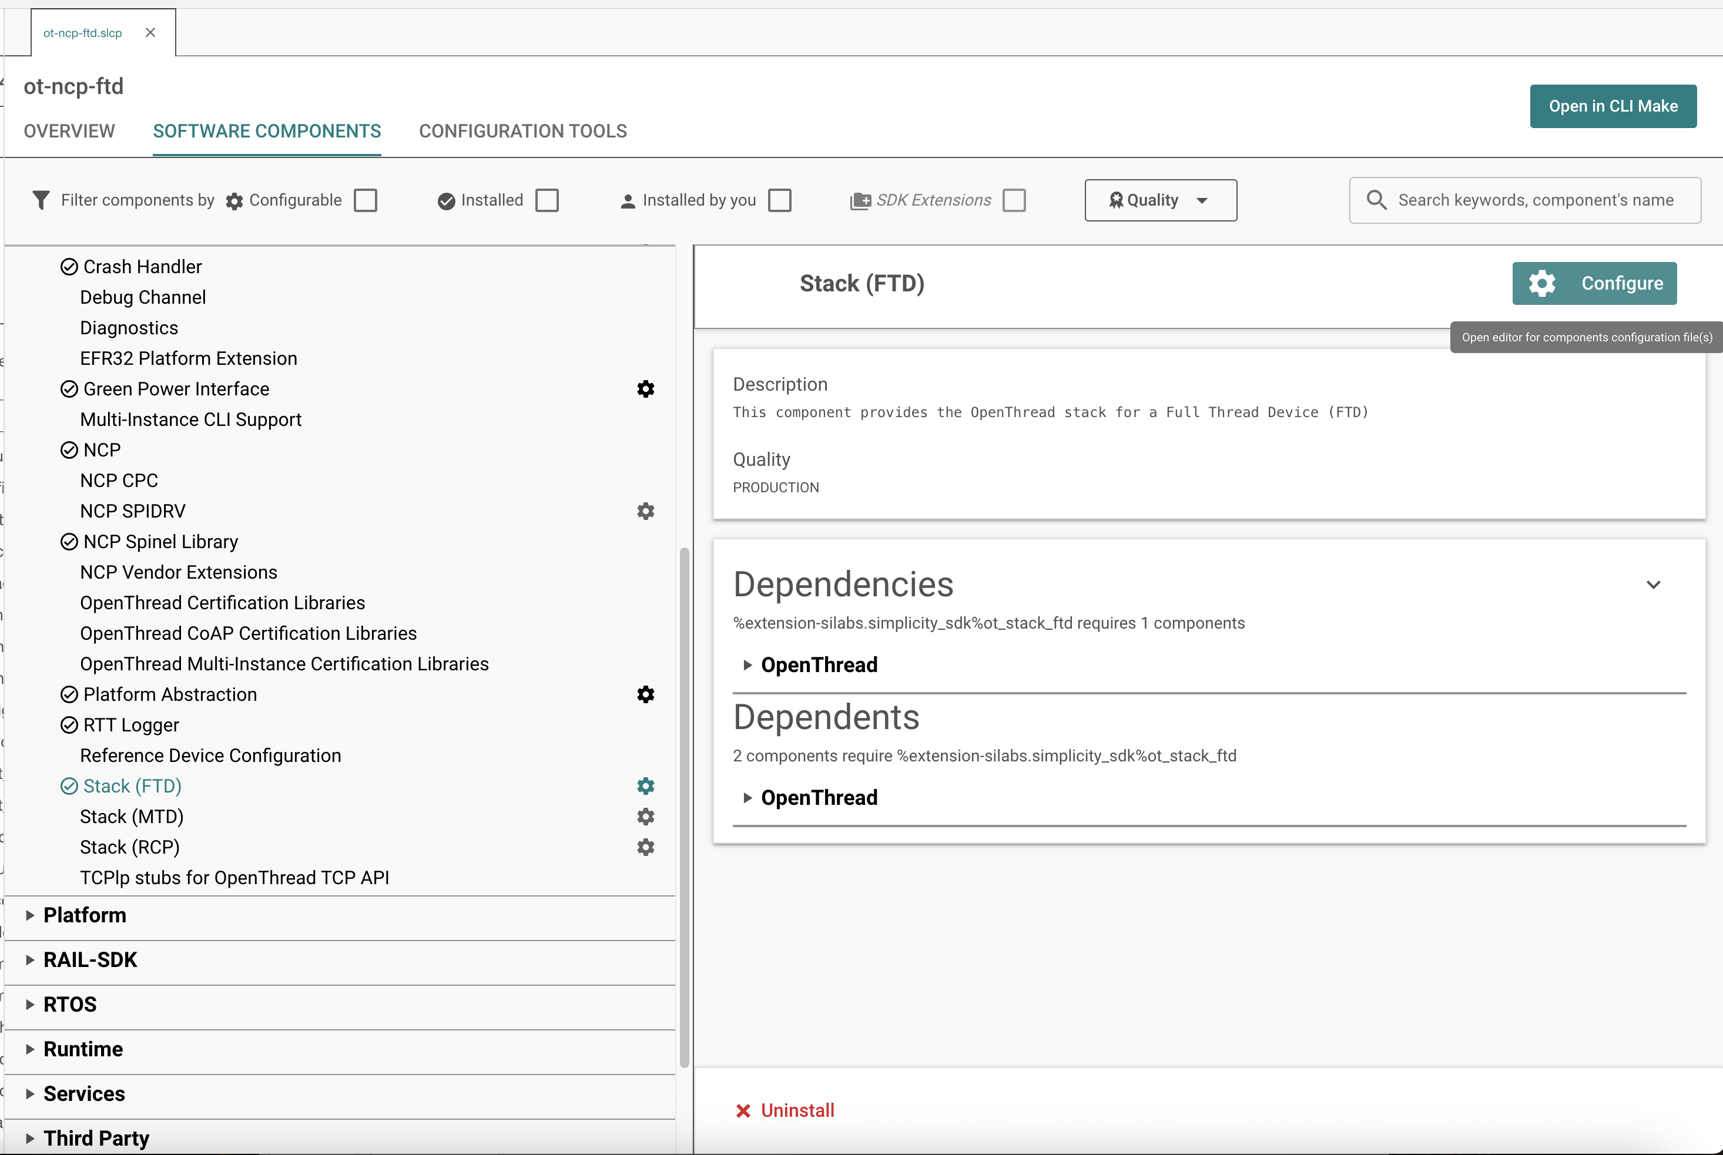Click the NCP SPIDRV gear icon
The image size is (1723, 1155).
pos(645,511)
